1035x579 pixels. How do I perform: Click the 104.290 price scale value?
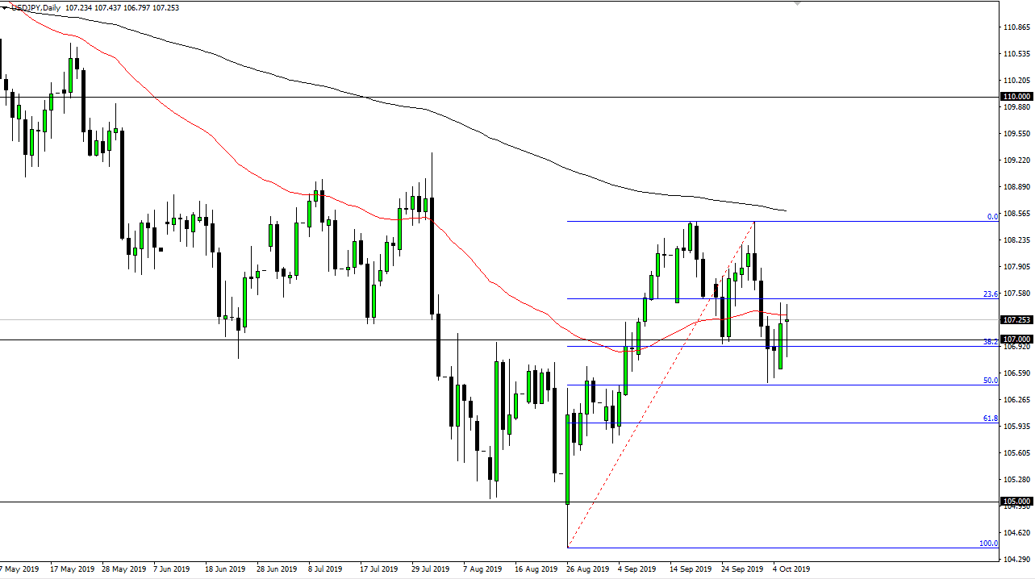1018,560
